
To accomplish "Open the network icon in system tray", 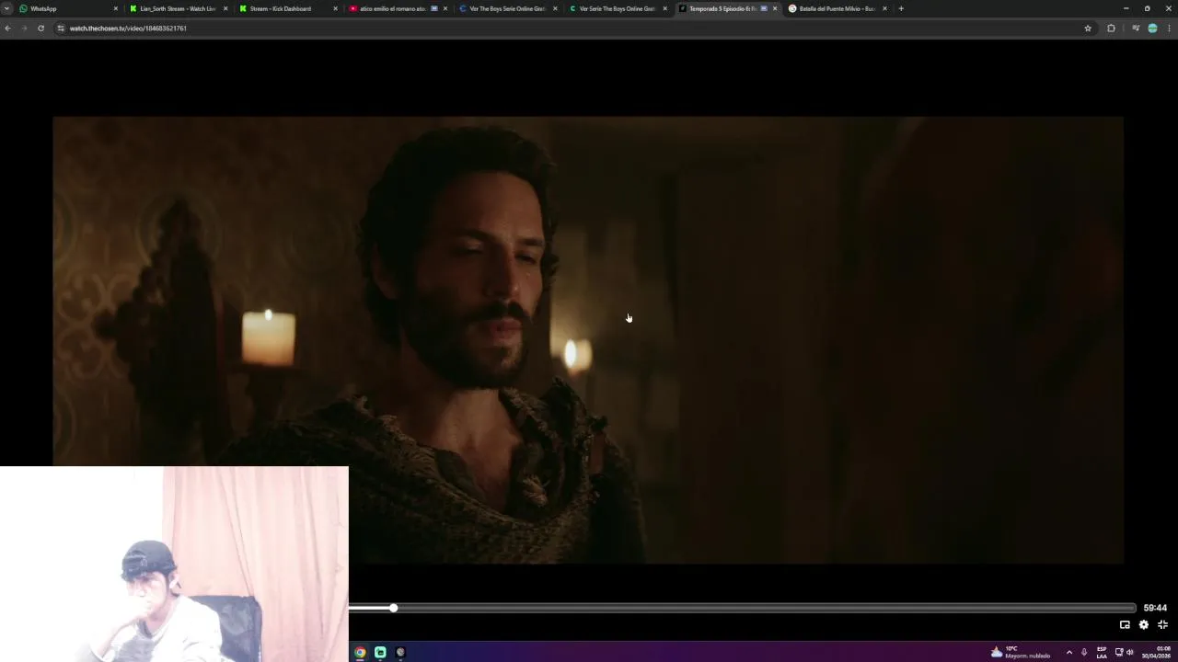I will pos(1119,652).
